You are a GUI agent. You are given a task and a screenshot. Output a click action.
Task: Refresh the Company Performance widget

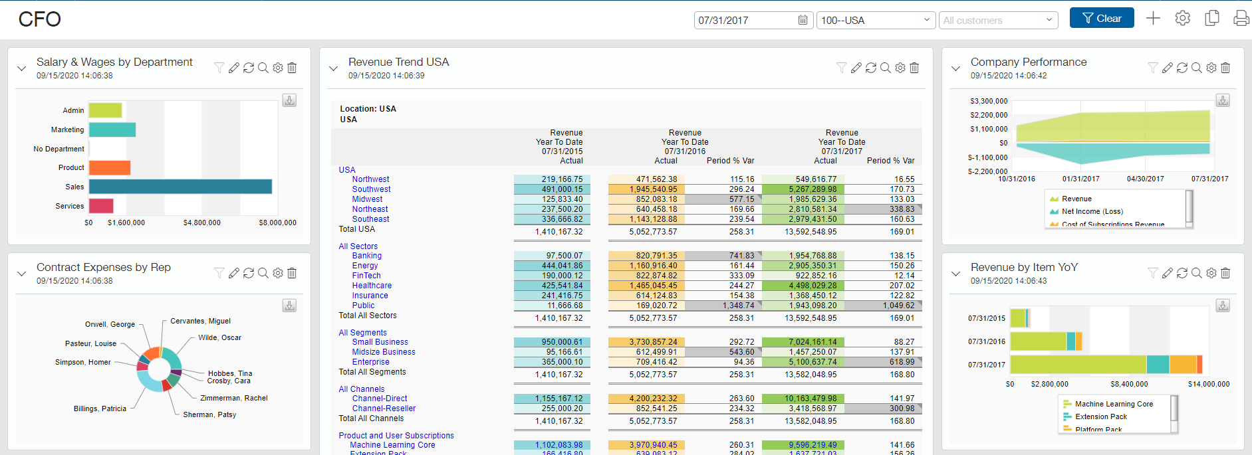1182,68
